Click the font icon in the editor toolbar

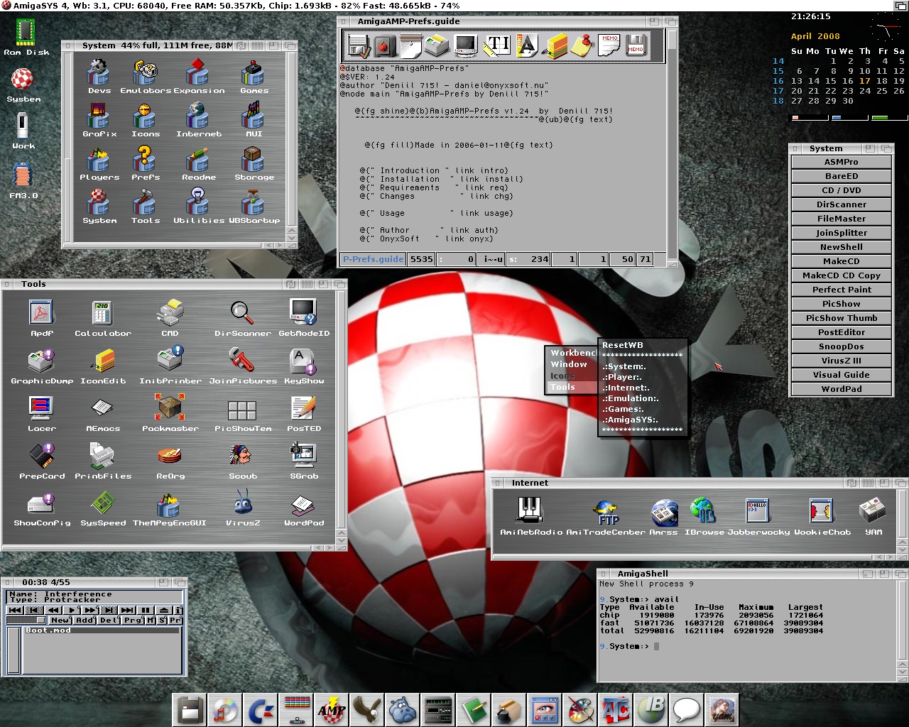[x=526, y=46]
